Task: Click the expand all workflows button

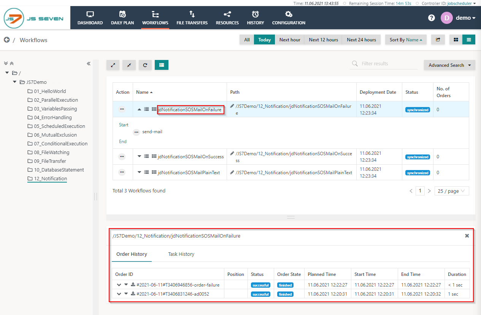Action: (x=113, y=65)
